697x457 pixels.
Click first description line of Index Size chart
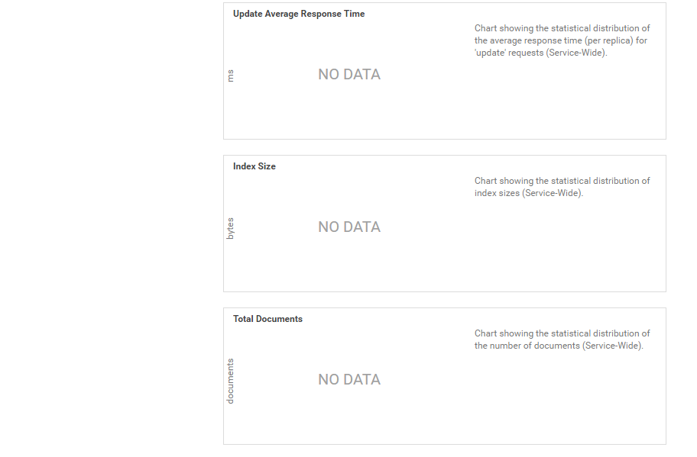click(x=562, y=181)
